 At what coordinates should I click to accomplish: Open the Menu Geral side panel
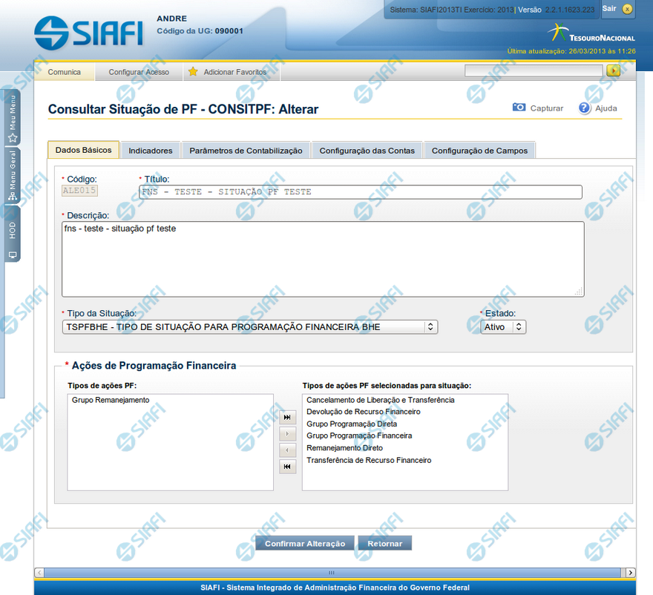click(x=13, y=177)
